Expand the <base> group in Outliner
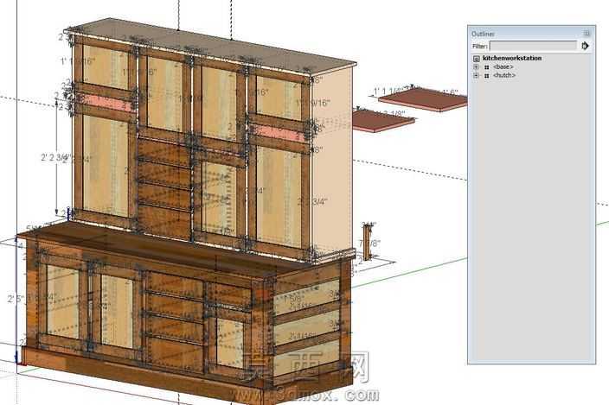Image resolution: width=609 pixels, height=405 pixels. click(476, 67)
